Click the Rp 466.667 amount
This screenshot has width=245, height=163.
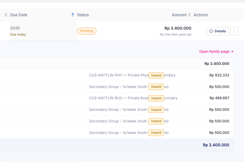point(219,98)
